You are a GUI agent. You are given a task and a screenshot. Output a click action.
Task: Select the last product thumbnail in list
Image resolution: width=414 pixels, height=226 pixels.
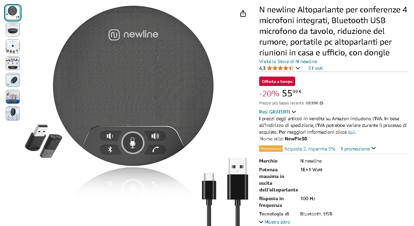pos(13,114)
